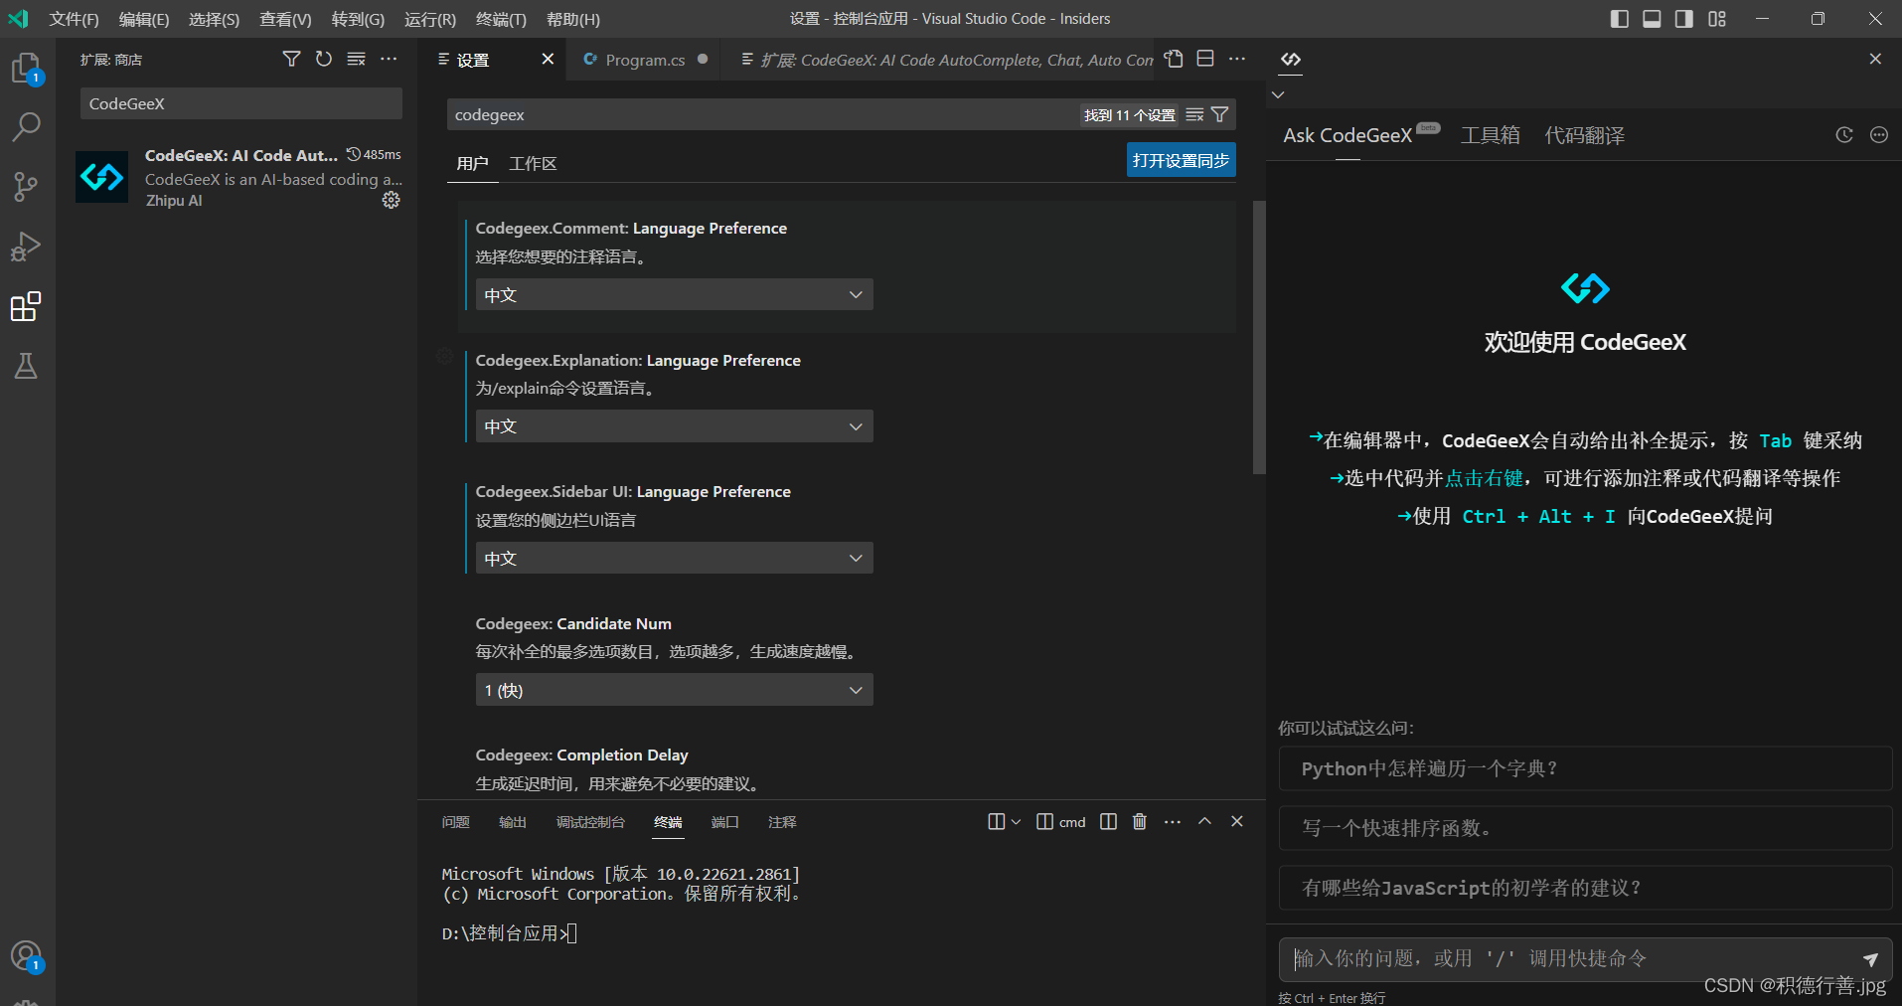1902x1006 pixels.
Task: Close the 设置 editor tab
Action: click(x=548, y=60)
